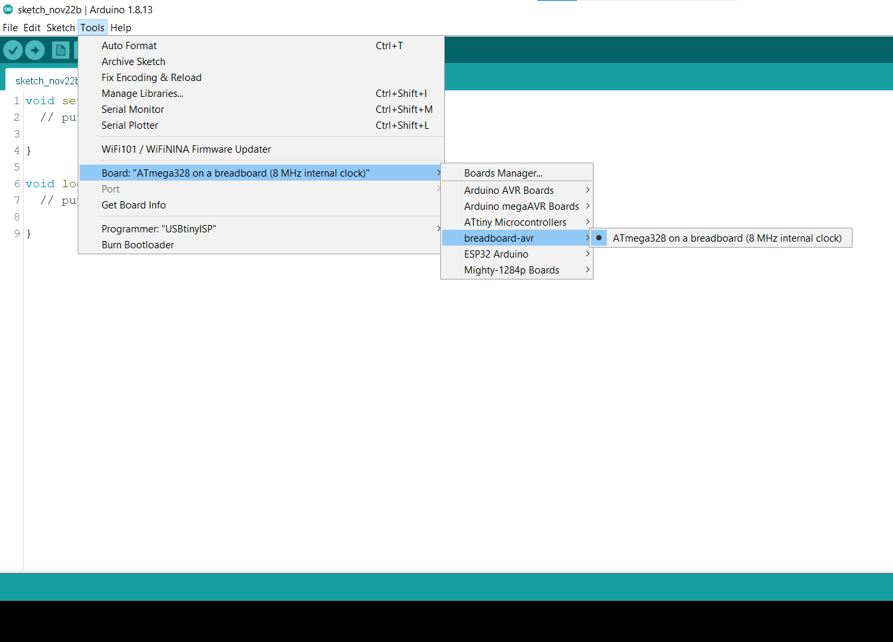Expand the breadboard-avr submenu

click(x=517, y=238)
